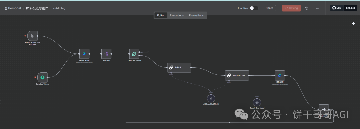Select the xAI Grok Chat Model node
Screen dimensions: 360x129
click(211, 98)
